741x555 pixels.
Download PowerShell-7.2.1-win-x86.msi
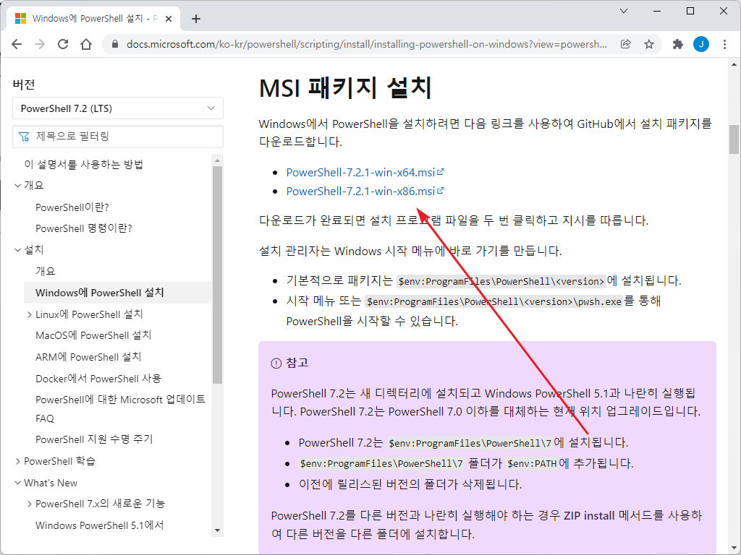pyautogui.click(x=360, y=191)
